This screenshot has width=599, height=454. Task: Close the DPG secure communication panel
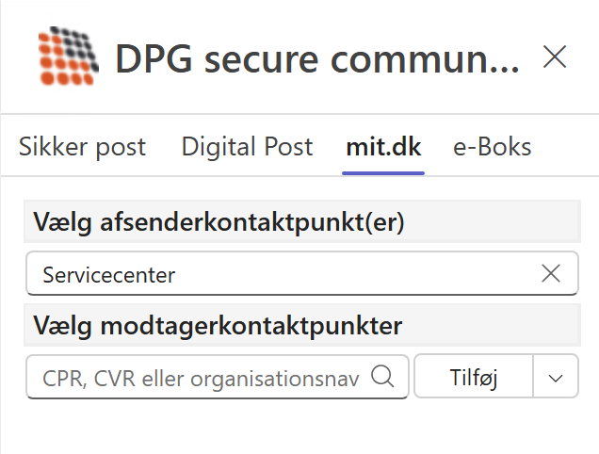[x=555, y=57]
